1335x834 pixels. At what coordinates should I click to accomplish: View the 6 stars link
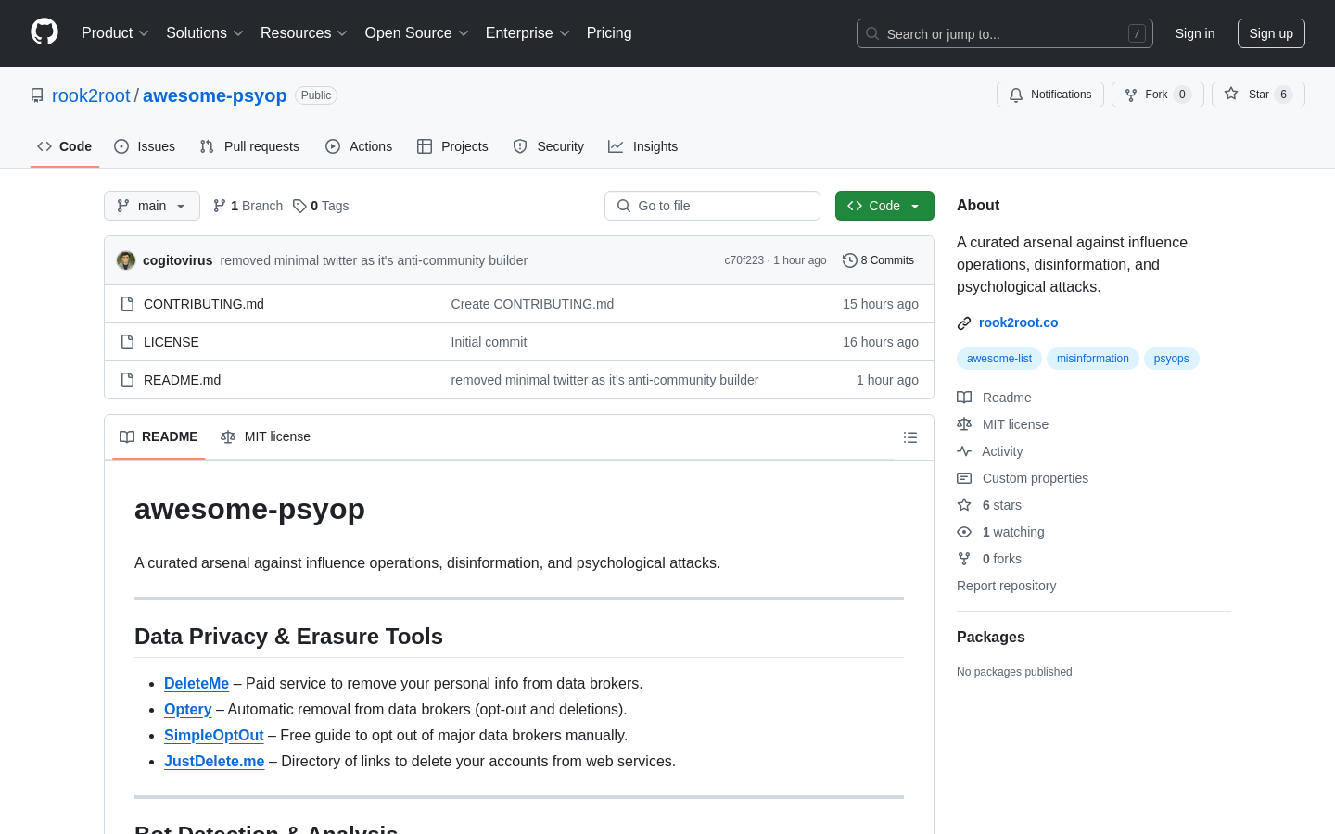tap(989, 505)
